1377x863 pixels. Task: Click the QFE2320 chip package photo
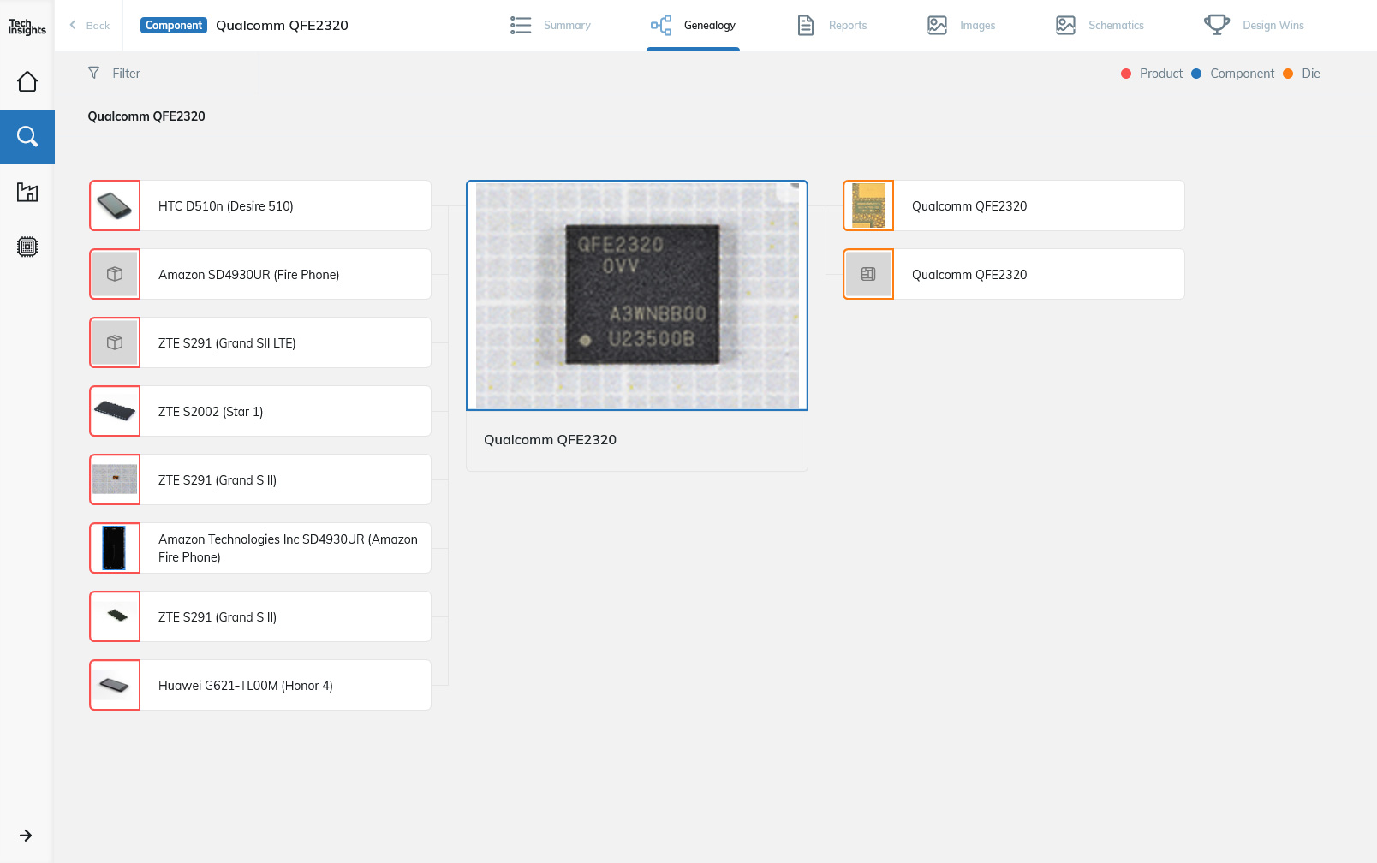click(x=637, y=295)
